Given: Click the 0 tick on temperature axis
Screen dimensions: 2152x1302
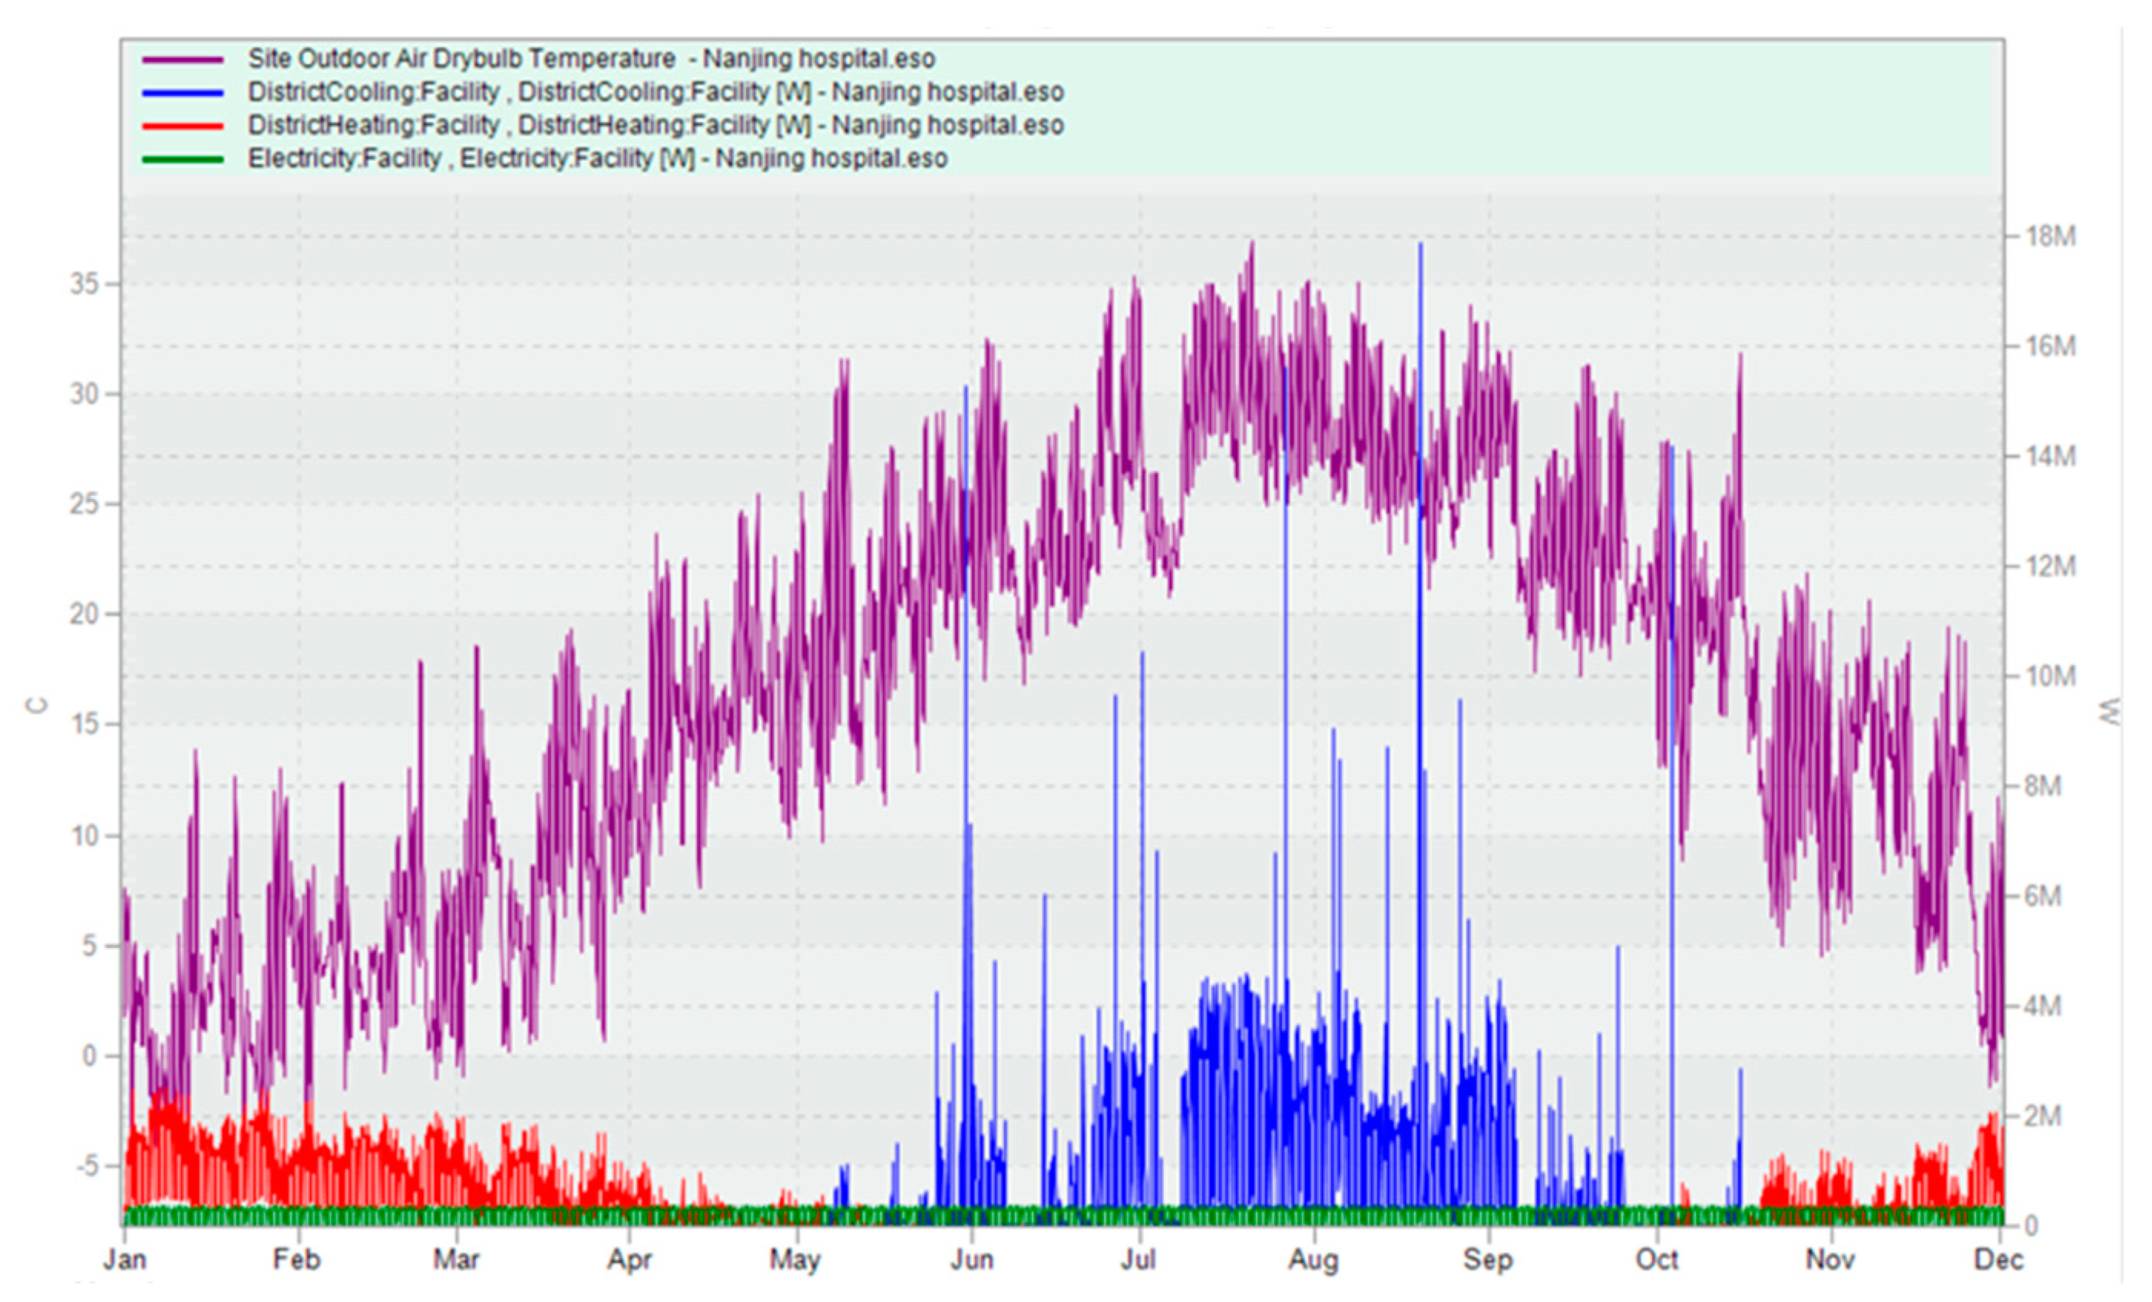Looking at the screenshot, I should pyautogui.click(x=90, y=1056).
